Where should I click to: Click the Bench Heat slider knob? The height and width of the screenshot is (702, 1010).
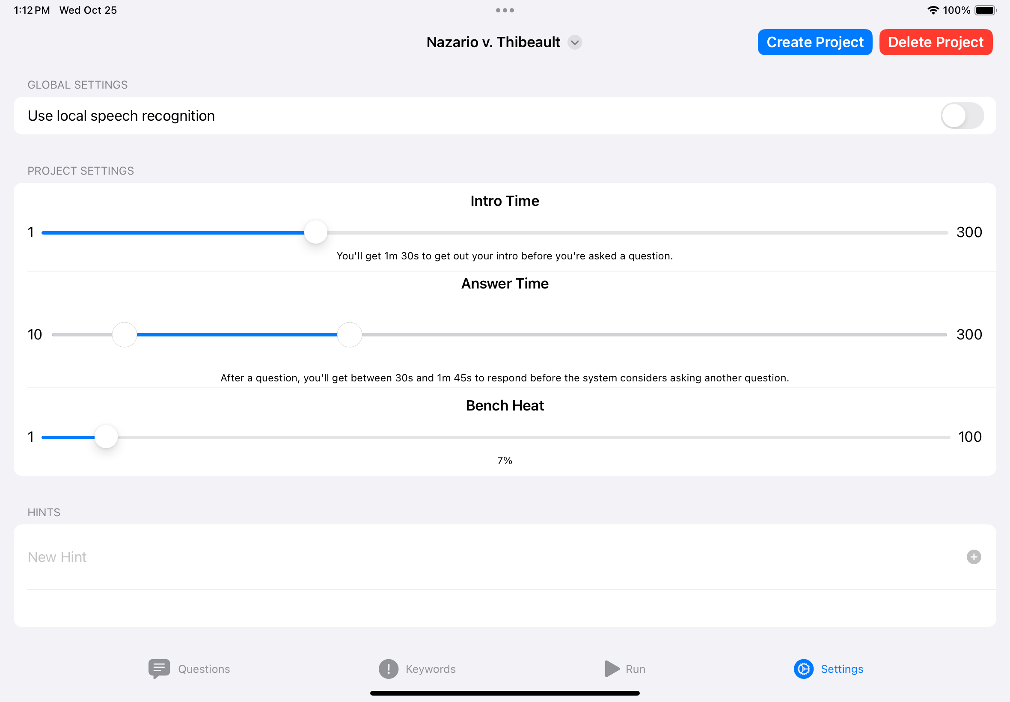106,437
